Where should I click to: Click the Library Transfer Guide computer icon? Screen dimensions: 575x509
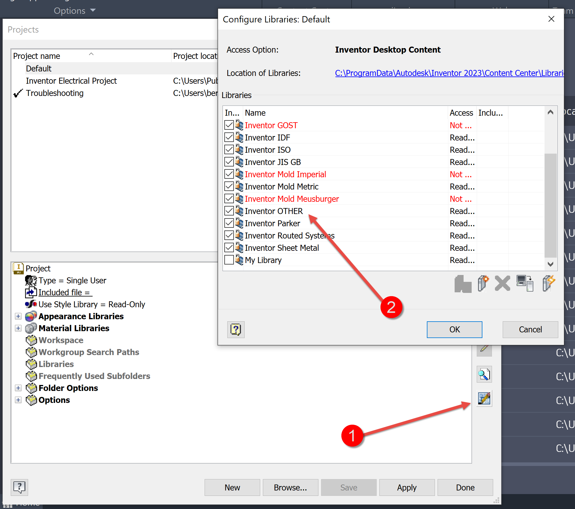pos(525,283)
